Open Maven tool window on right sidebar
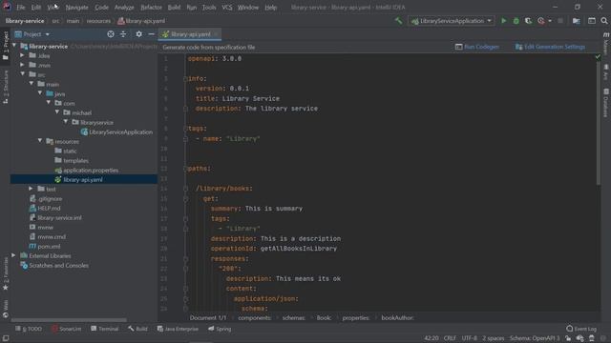The height and width of the screenshot is (343, 611). click(606, 44)
